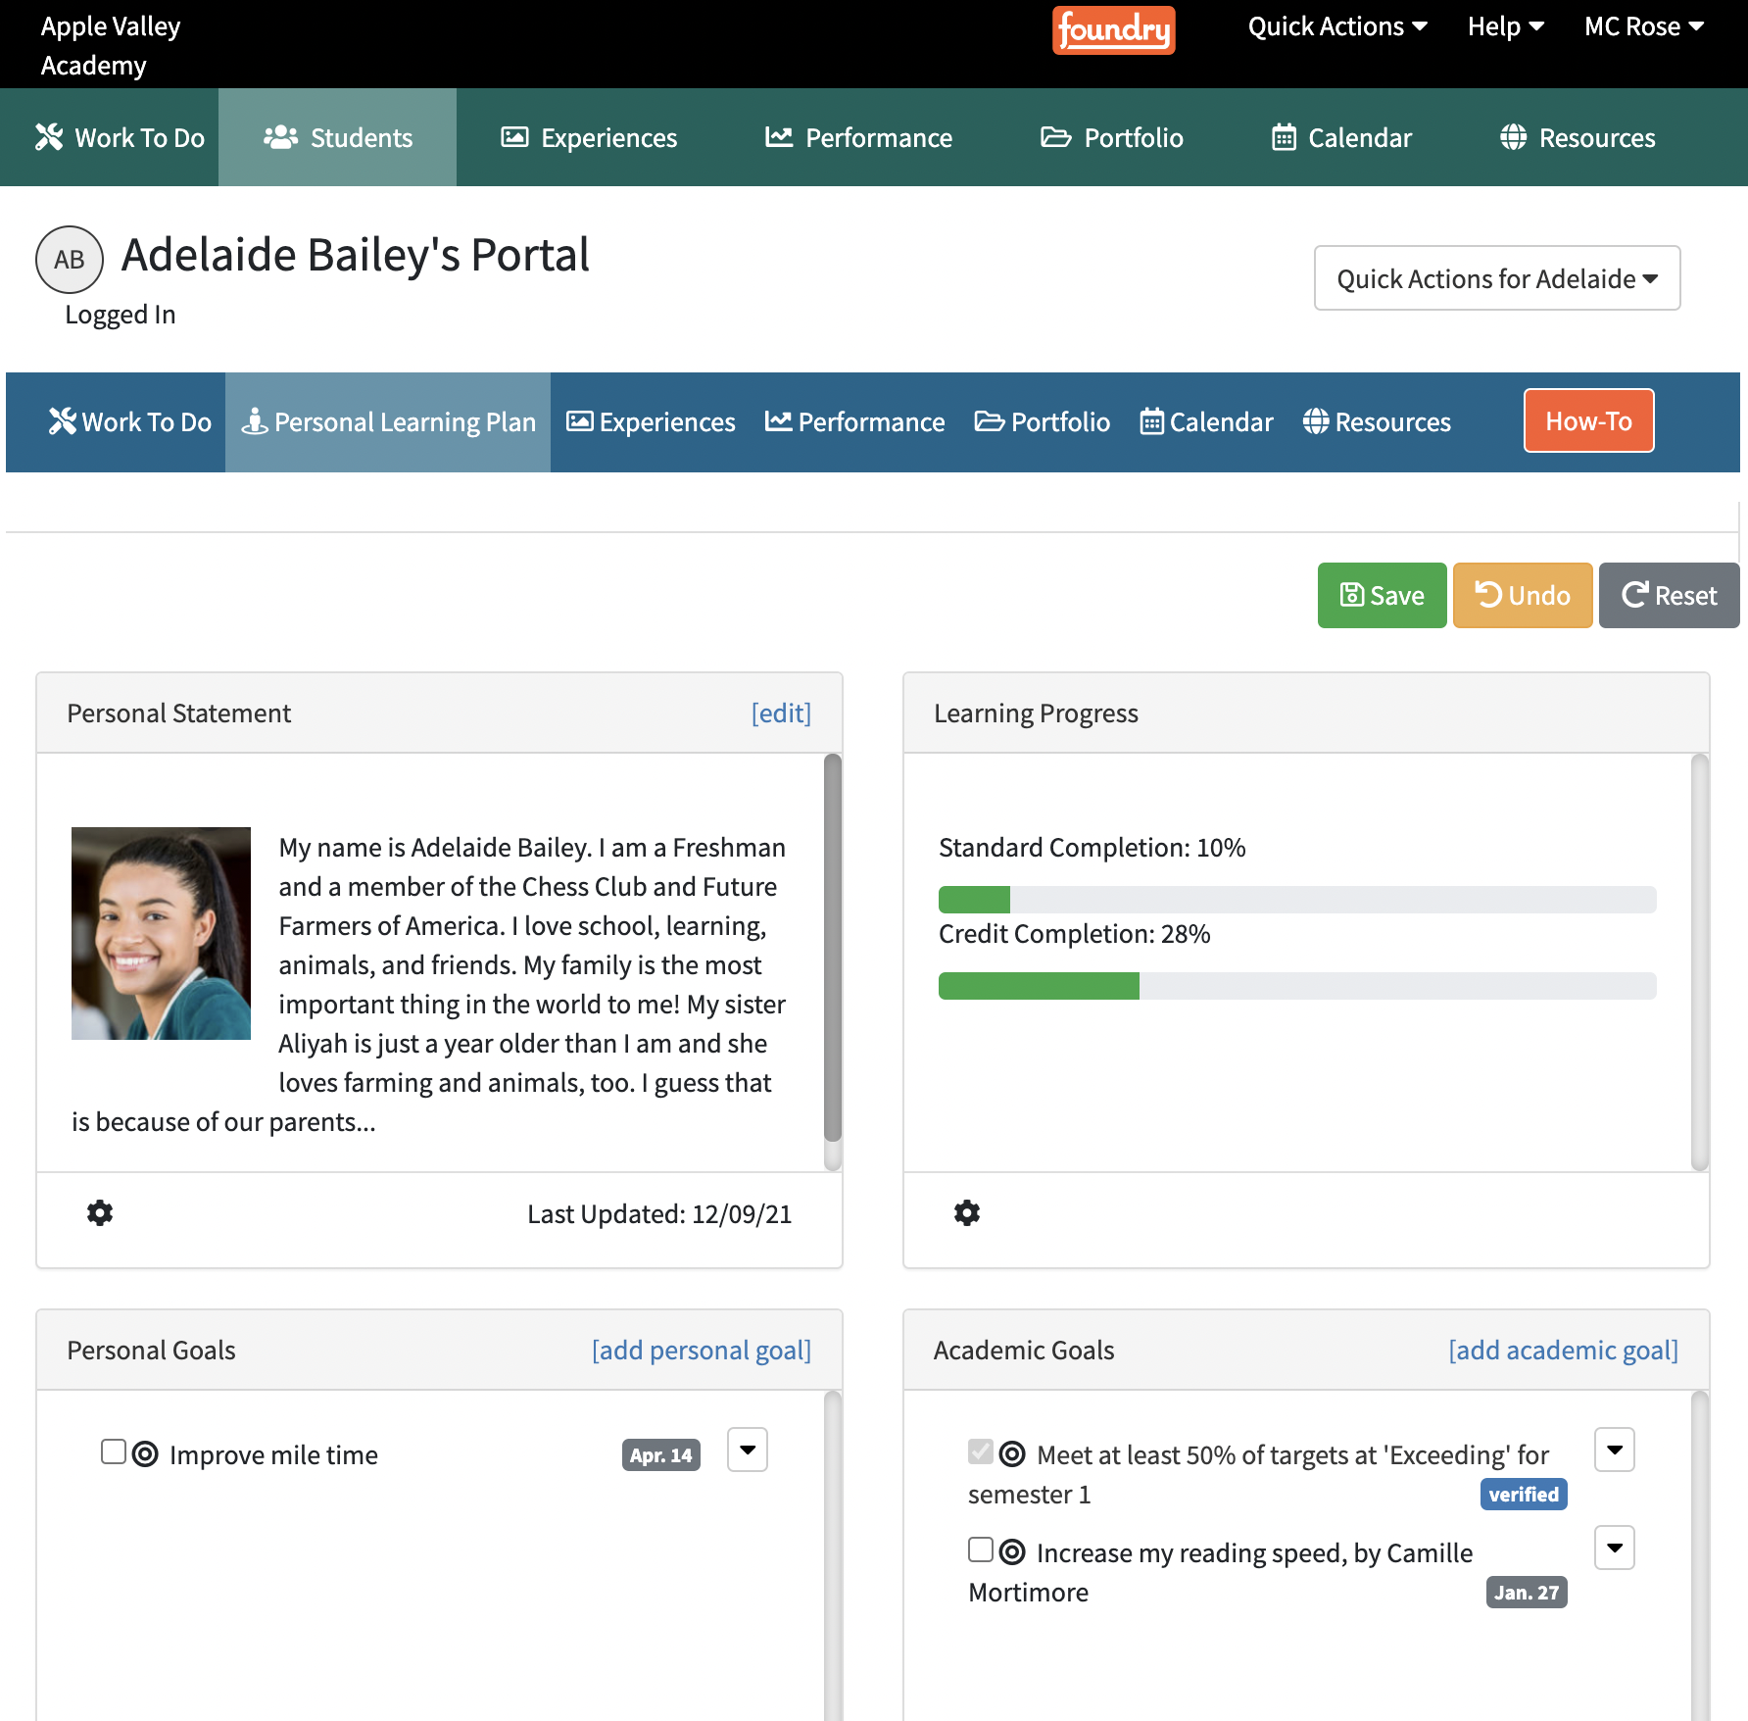Expand Quick Actions for Adelaide dropdown
Image resolution: width=1748 pixels, height=1721 pixels.
(x=1496, y=277)
